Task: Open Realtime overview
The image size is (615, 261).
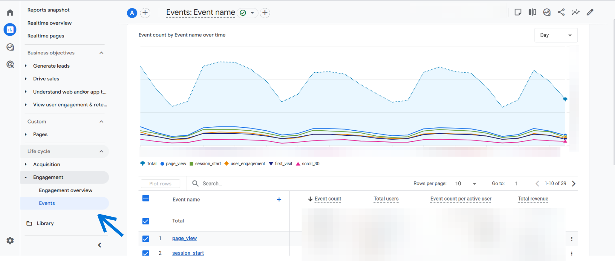Action: tap(49, 23)
